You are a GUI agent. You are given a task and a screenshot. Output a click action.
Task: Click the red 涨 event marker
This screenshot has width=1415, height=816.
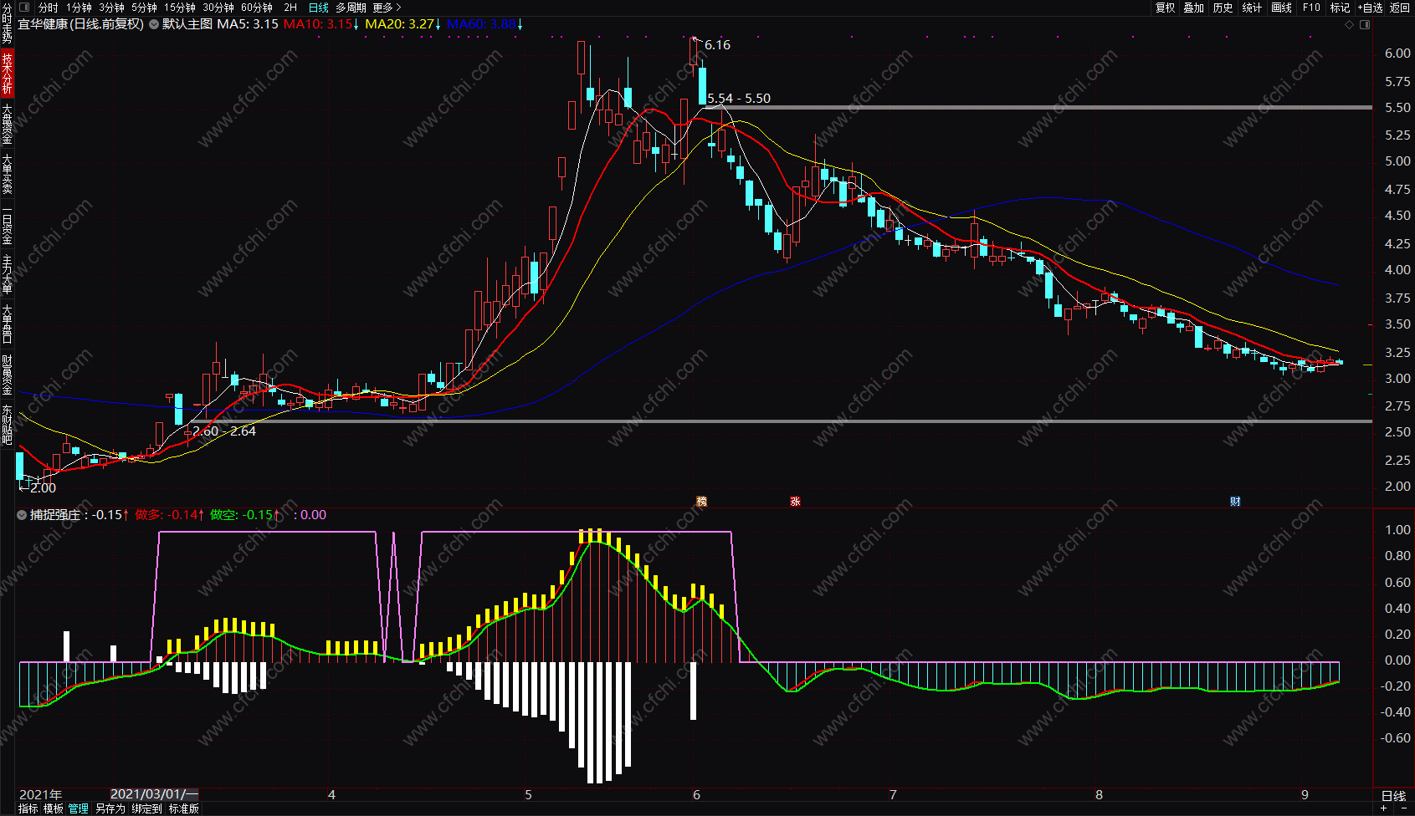click(x=795, y=502)
